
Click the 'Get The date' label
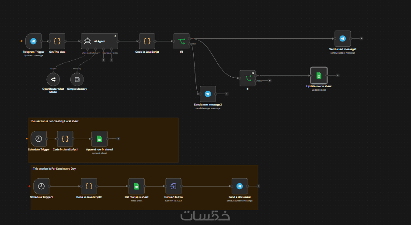pyautogui.click(x=57, y=52)
